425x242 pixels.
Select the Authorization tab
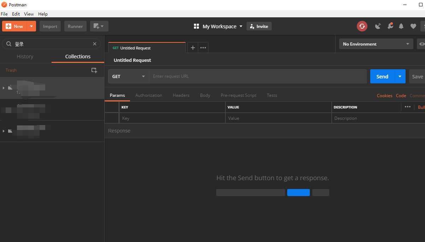149,95
